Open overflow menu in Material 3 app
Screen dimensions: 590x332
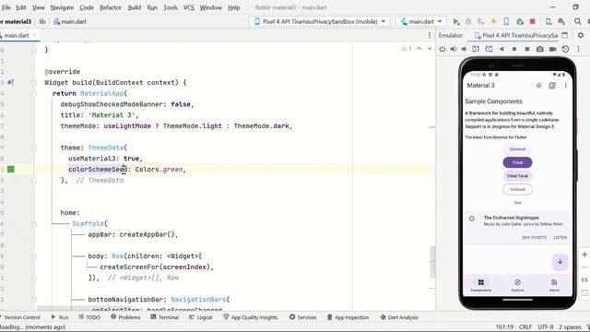click(565, 86)
